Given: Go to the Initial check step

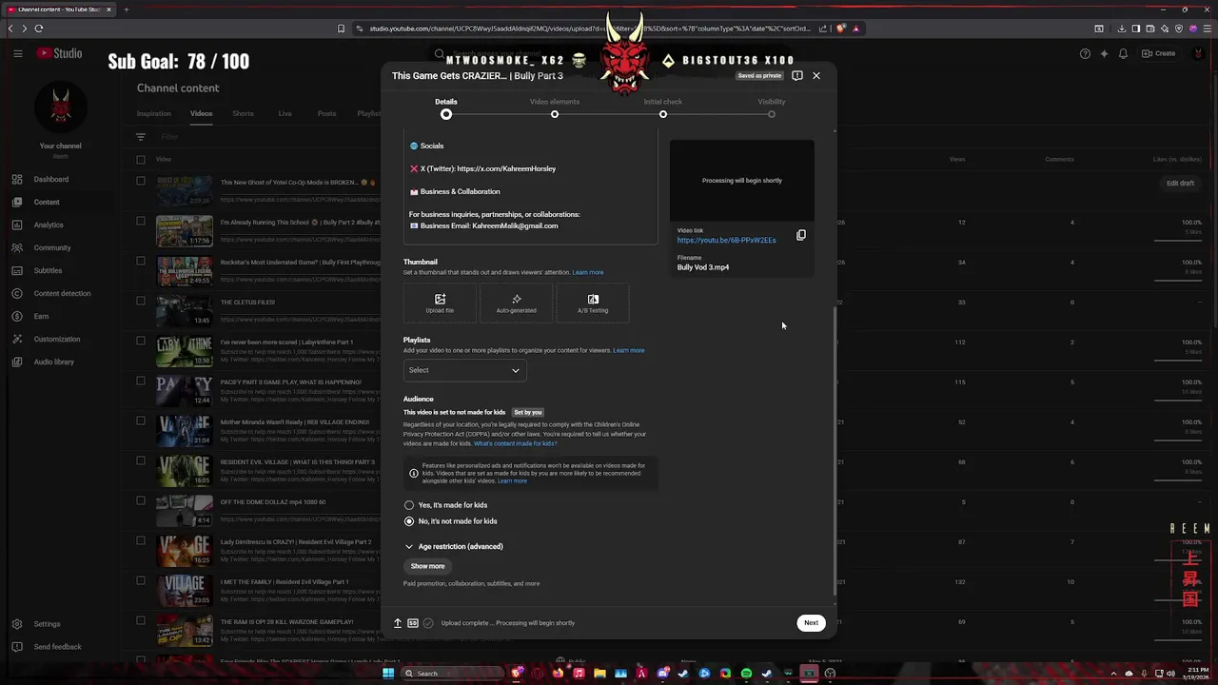Looking at the screenshot, I should [x=663, y=108].
